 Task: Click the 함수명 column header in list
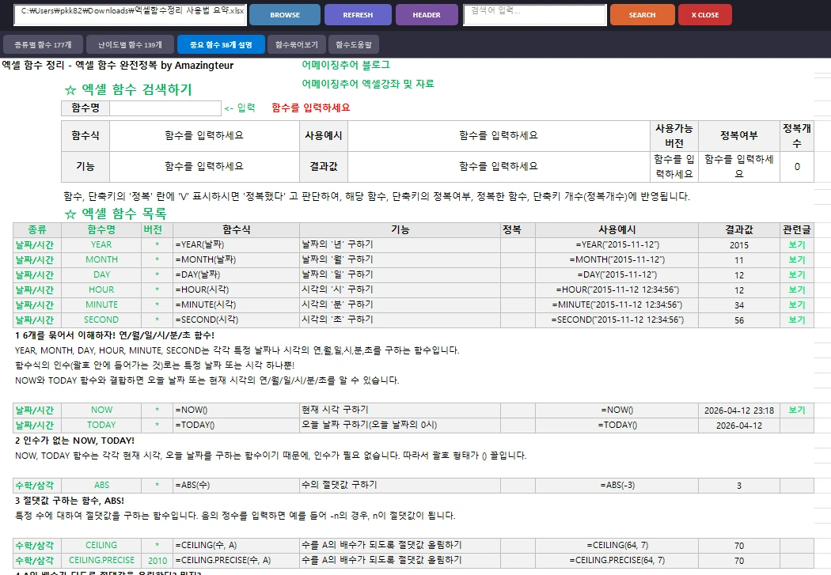click(101, 230)
